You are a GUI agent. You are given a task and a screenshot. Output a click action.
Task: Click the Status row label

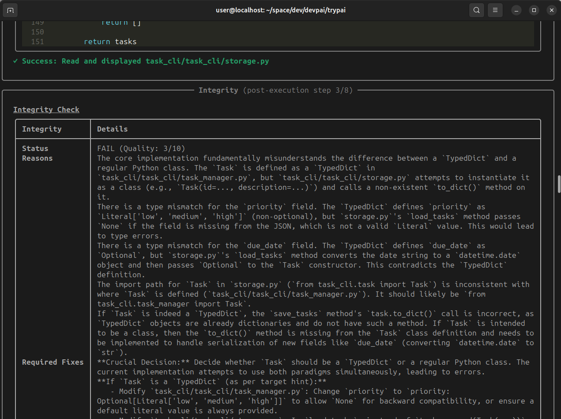click(x=35, y=148)
